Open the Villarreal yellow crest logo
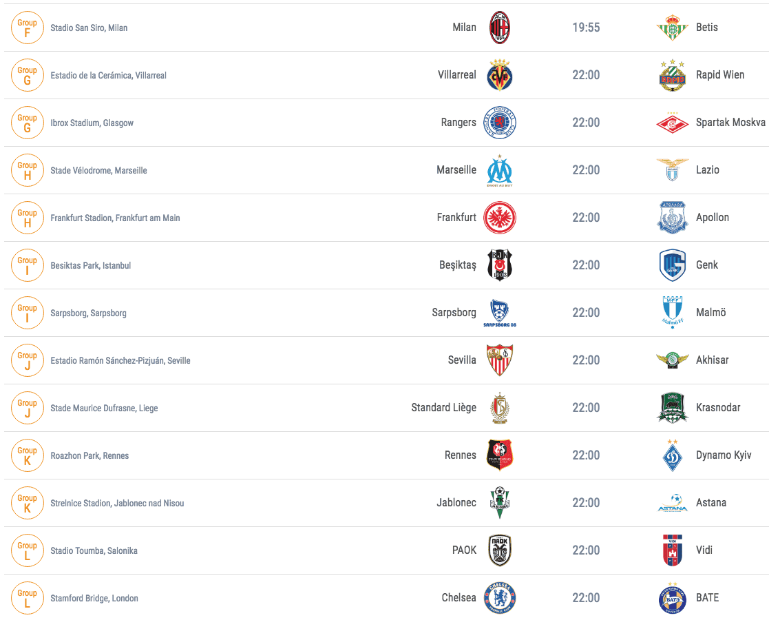This screenshot has height=620, width=769. coord(500,75)
